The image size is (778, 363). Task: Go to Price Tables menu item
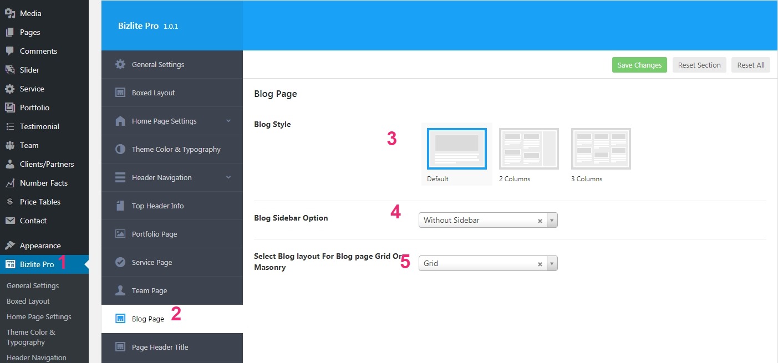point(44,202)
